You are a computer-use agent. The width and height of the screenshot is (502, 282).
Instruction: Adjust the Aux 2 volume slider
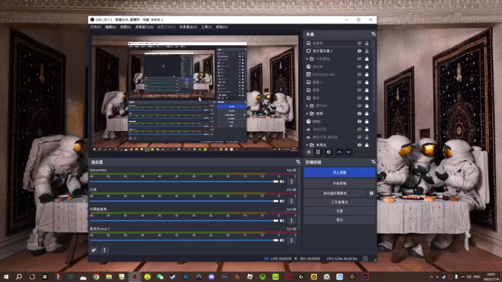pos(184,240)
